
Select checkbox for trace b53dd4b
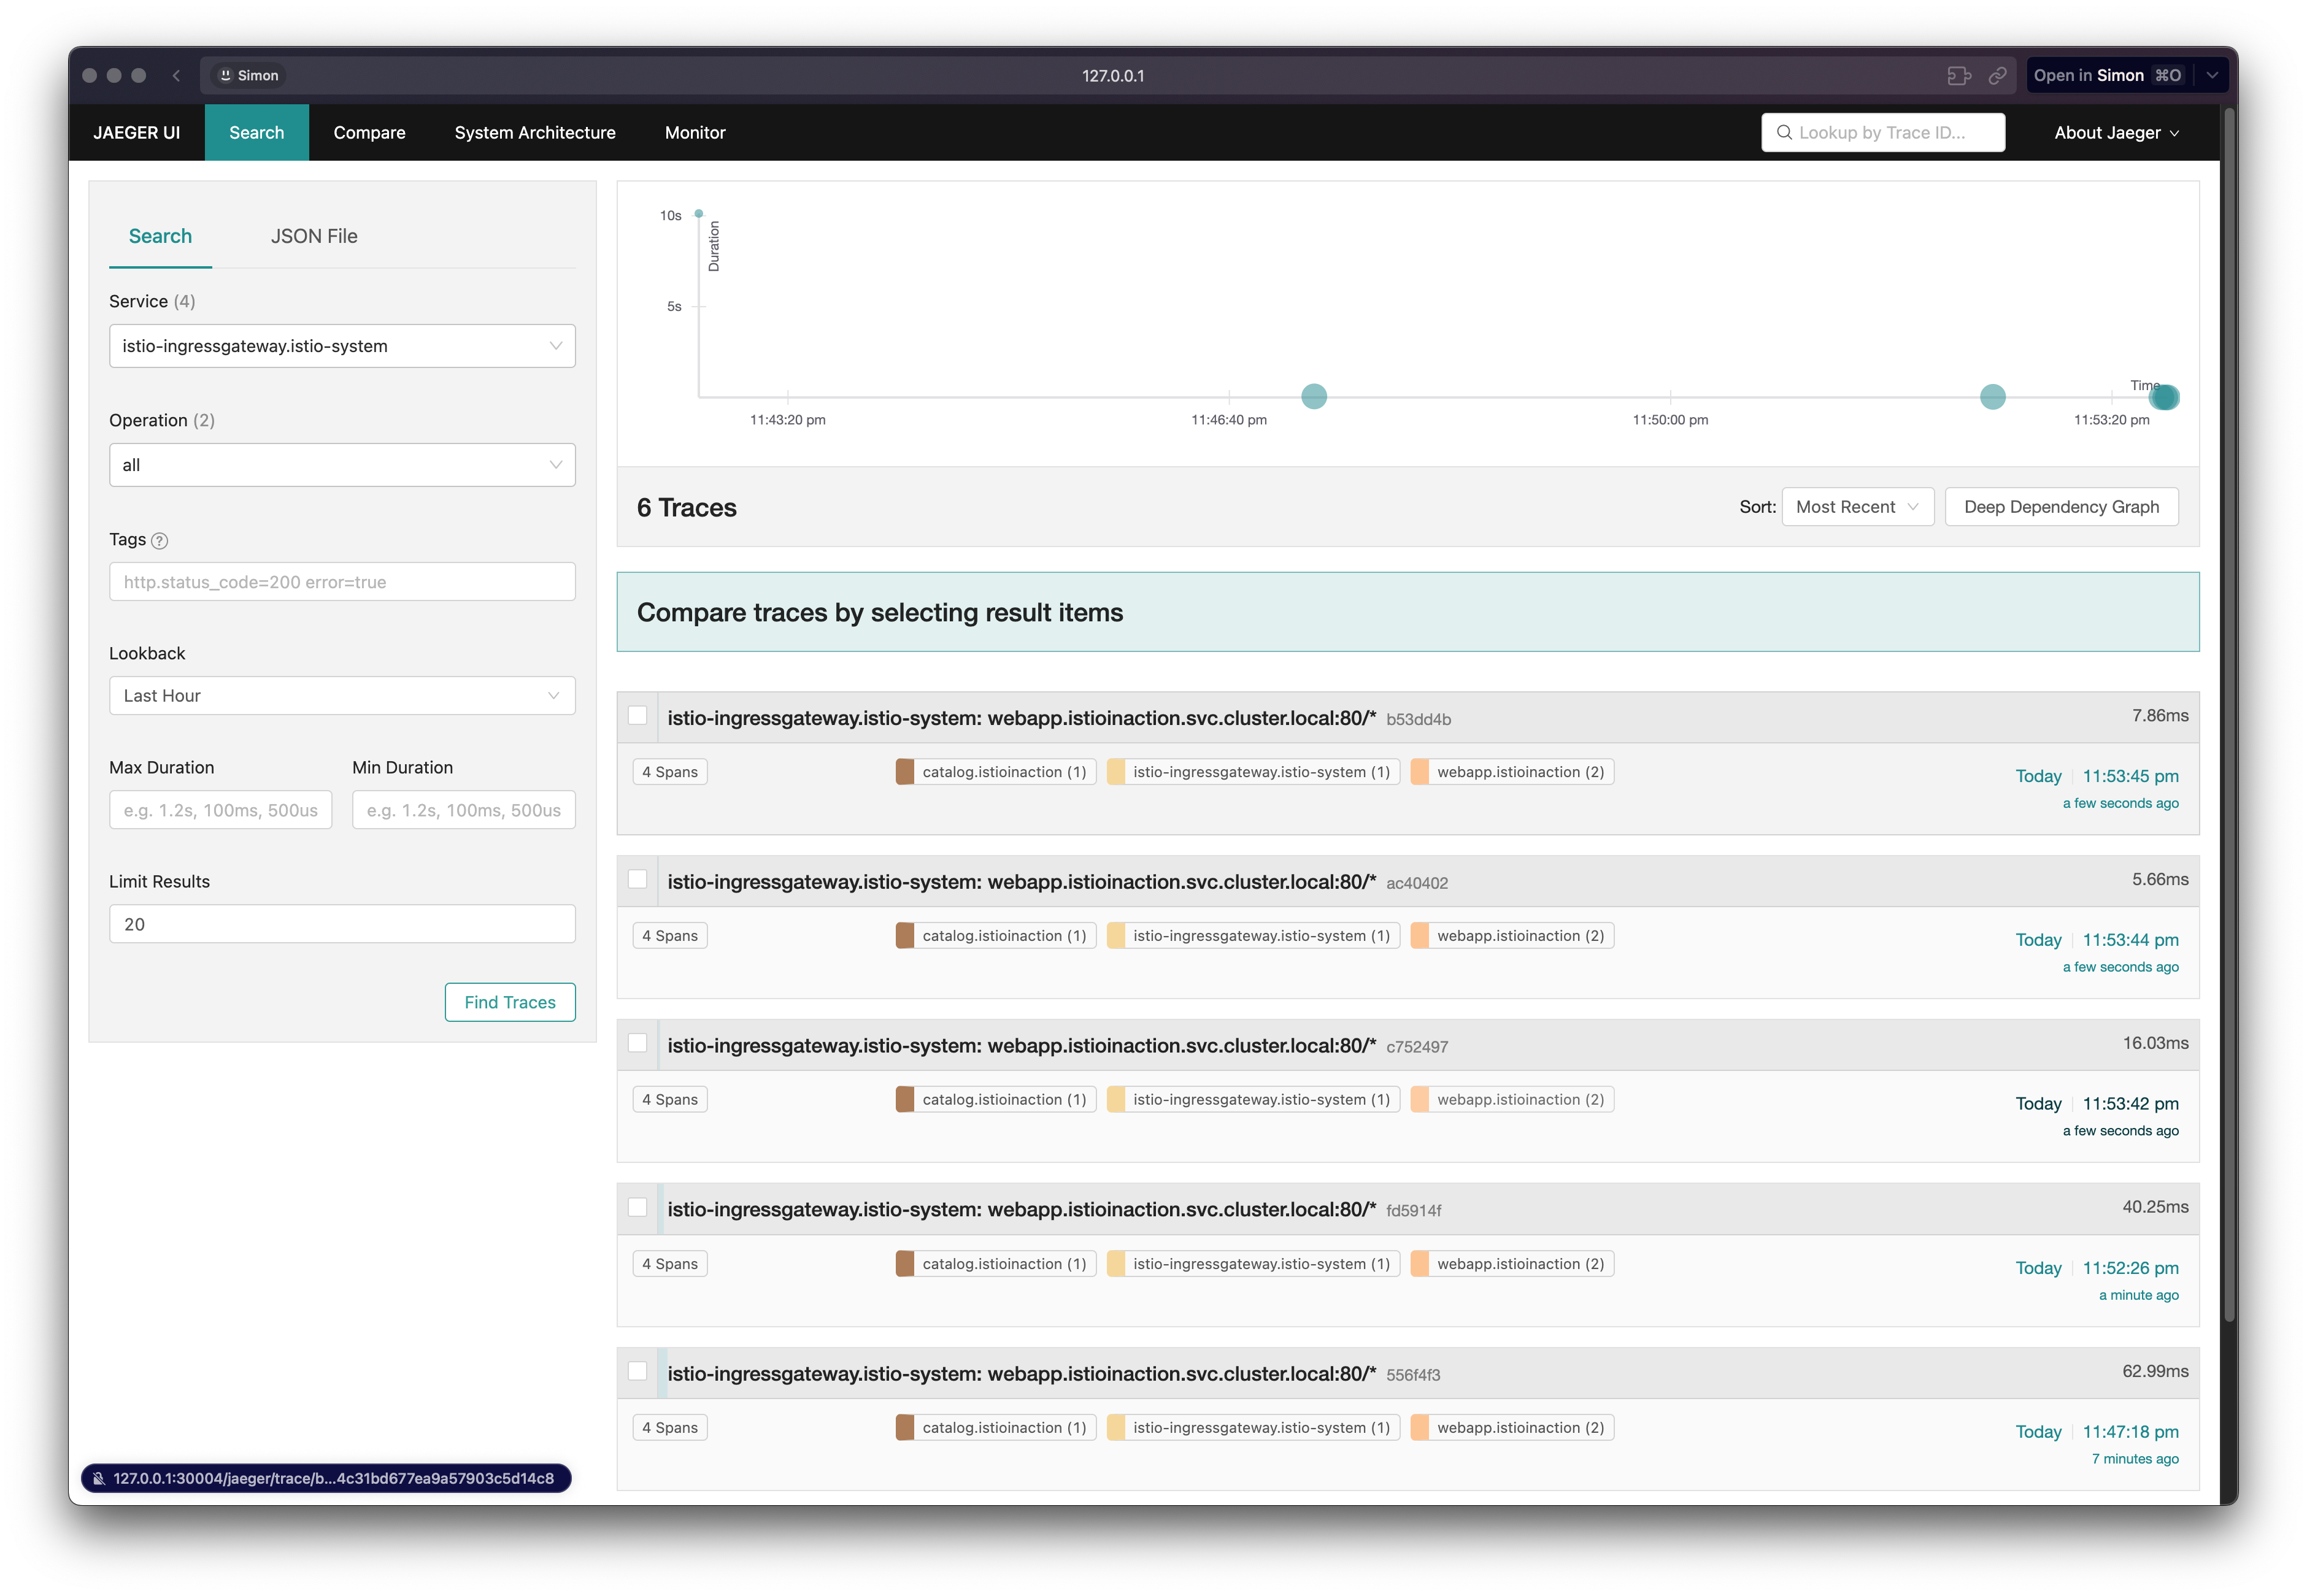coord(637,716)
